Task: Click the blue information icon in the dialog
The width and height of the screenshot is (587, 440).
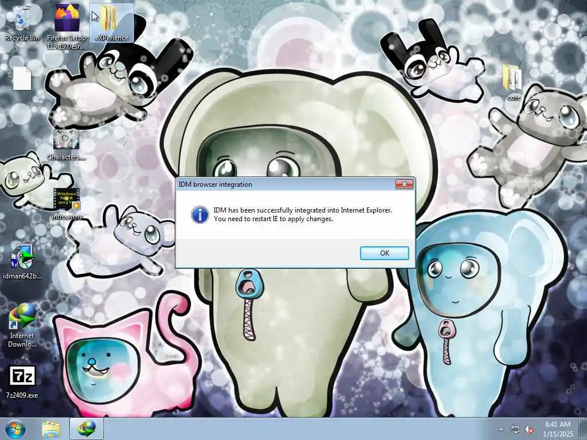Action: 200,215
